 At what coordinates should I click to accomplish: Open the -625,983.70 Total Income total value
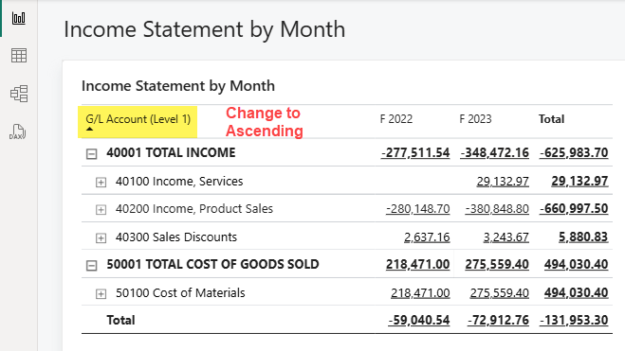point(574,152)
